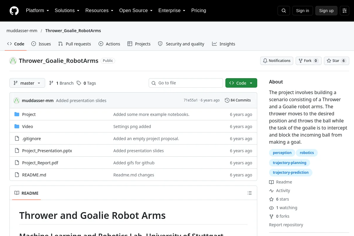Open commit hash 71e55a1
This screenshot has width=354, height=236.
click(191, 100)
